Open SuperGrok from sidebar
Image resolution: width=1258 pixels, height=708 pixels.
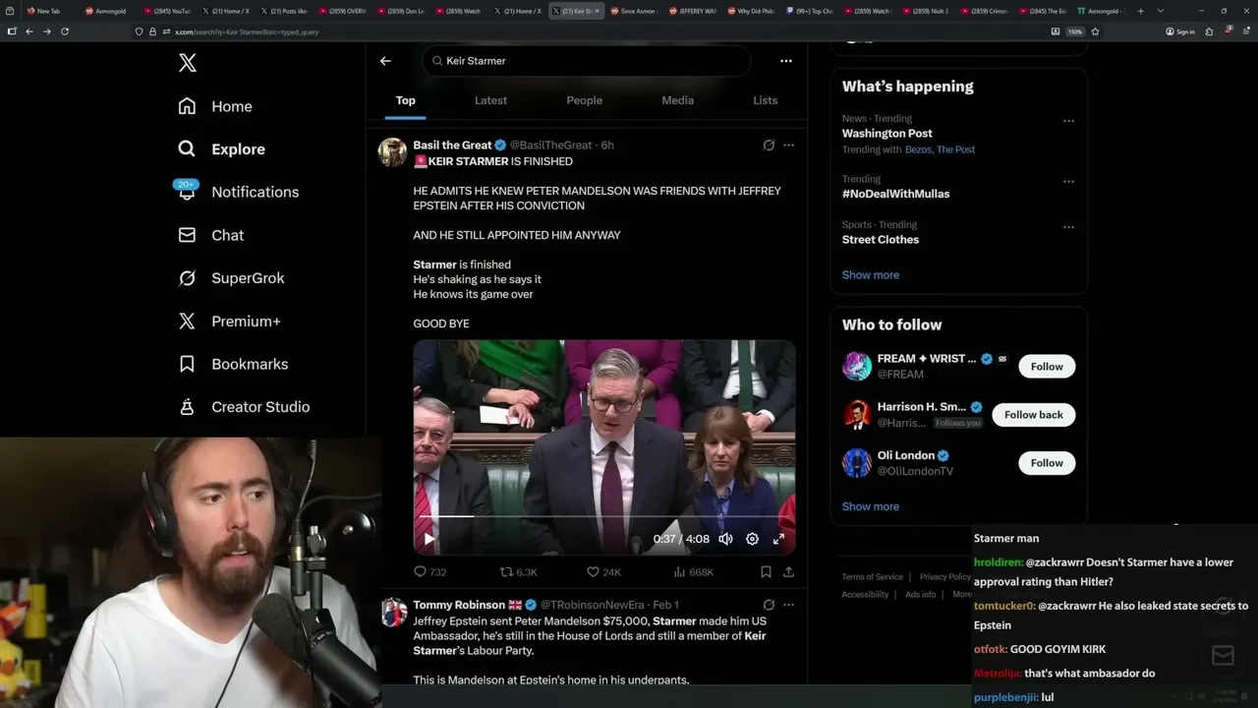point(231,278)
